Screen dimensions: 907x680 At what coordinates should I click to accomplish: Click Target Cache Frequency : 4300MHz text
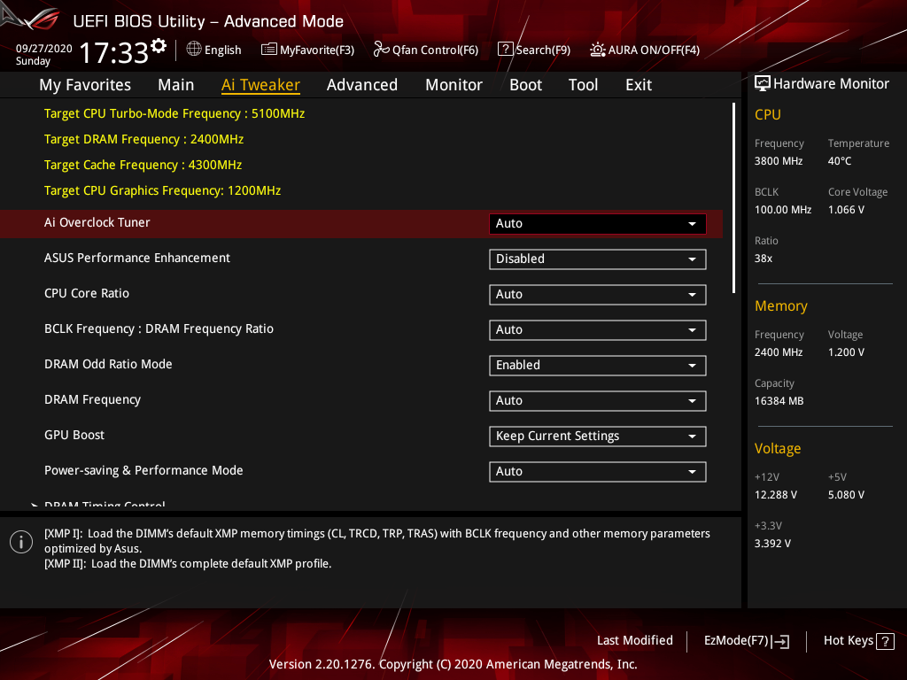[x=143, y=165]
